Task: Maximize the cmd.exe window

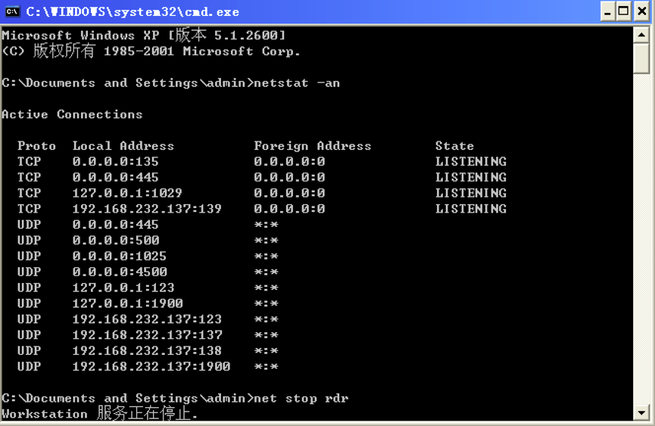Action: pos(624,11)
